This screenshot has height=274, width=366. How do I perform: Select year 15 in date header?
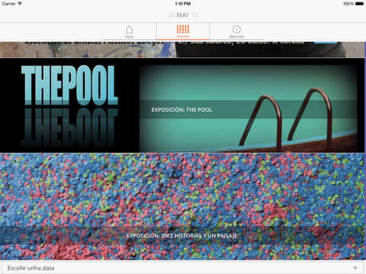click(194, 15)
